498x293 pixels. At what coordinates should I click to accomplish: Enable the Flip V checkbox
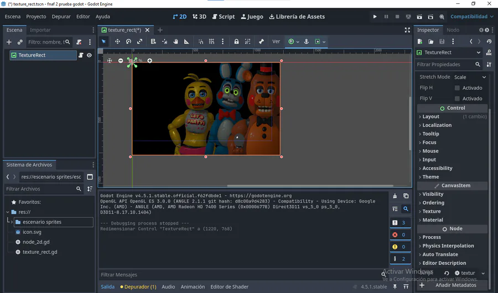[457, 99]
